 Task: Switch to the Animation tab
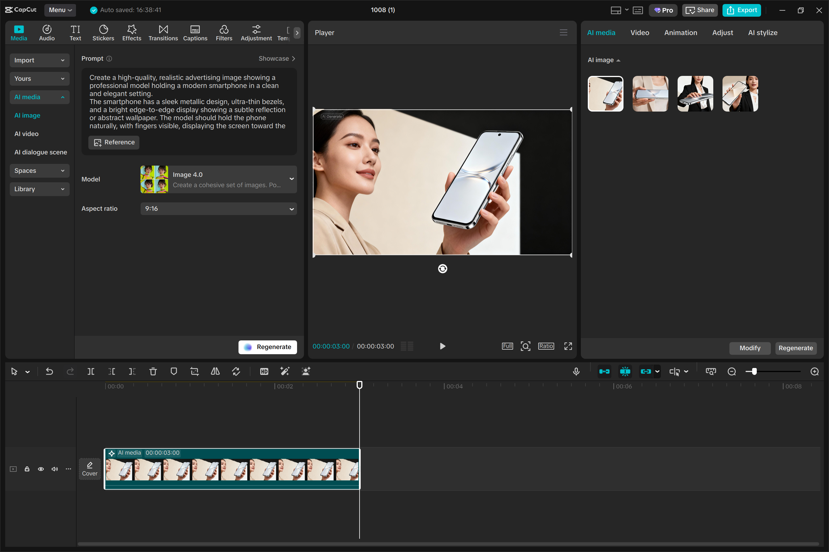click(x=680, y=33)
